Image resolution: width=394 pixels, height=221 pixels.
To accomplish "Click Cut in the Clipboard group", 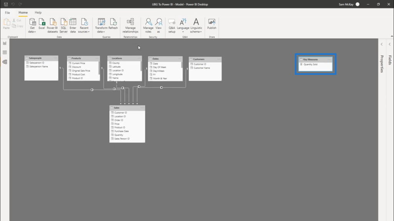I will point(17,20).
